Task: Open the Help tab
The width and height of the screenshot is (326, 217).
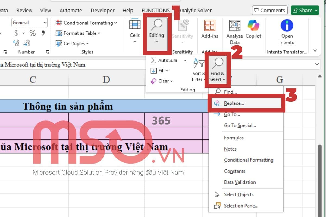Action: tap(128, 11)
